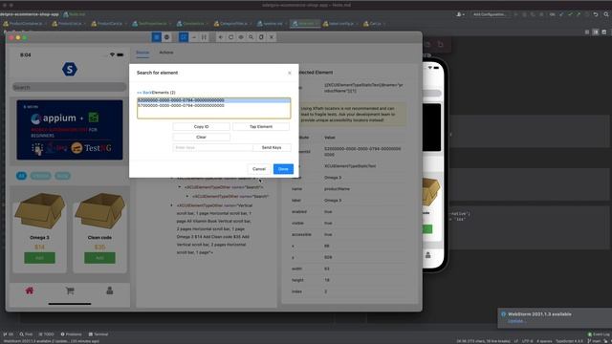
Task: Click the UTF-8 encoding status entry
Action: click(527, 341)
